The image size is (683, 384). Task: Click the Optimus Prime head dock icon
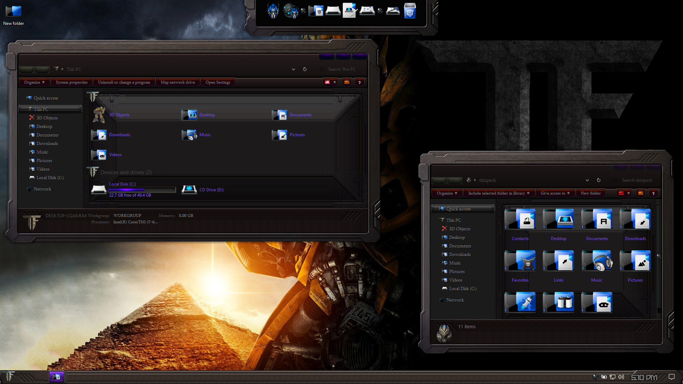pyautogui.click(x=273, y=11)
